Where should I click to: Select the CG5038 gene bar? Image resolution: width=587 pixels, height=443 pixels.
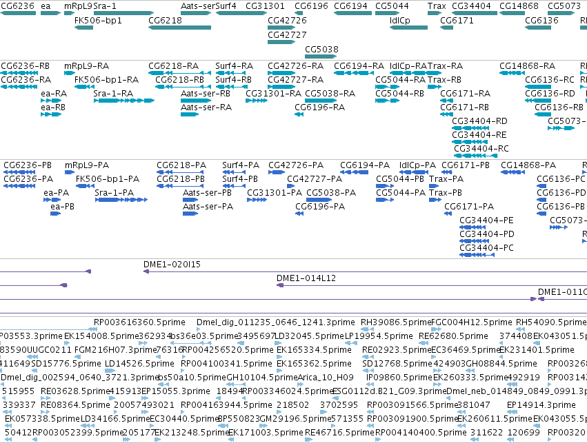(321, 56)
